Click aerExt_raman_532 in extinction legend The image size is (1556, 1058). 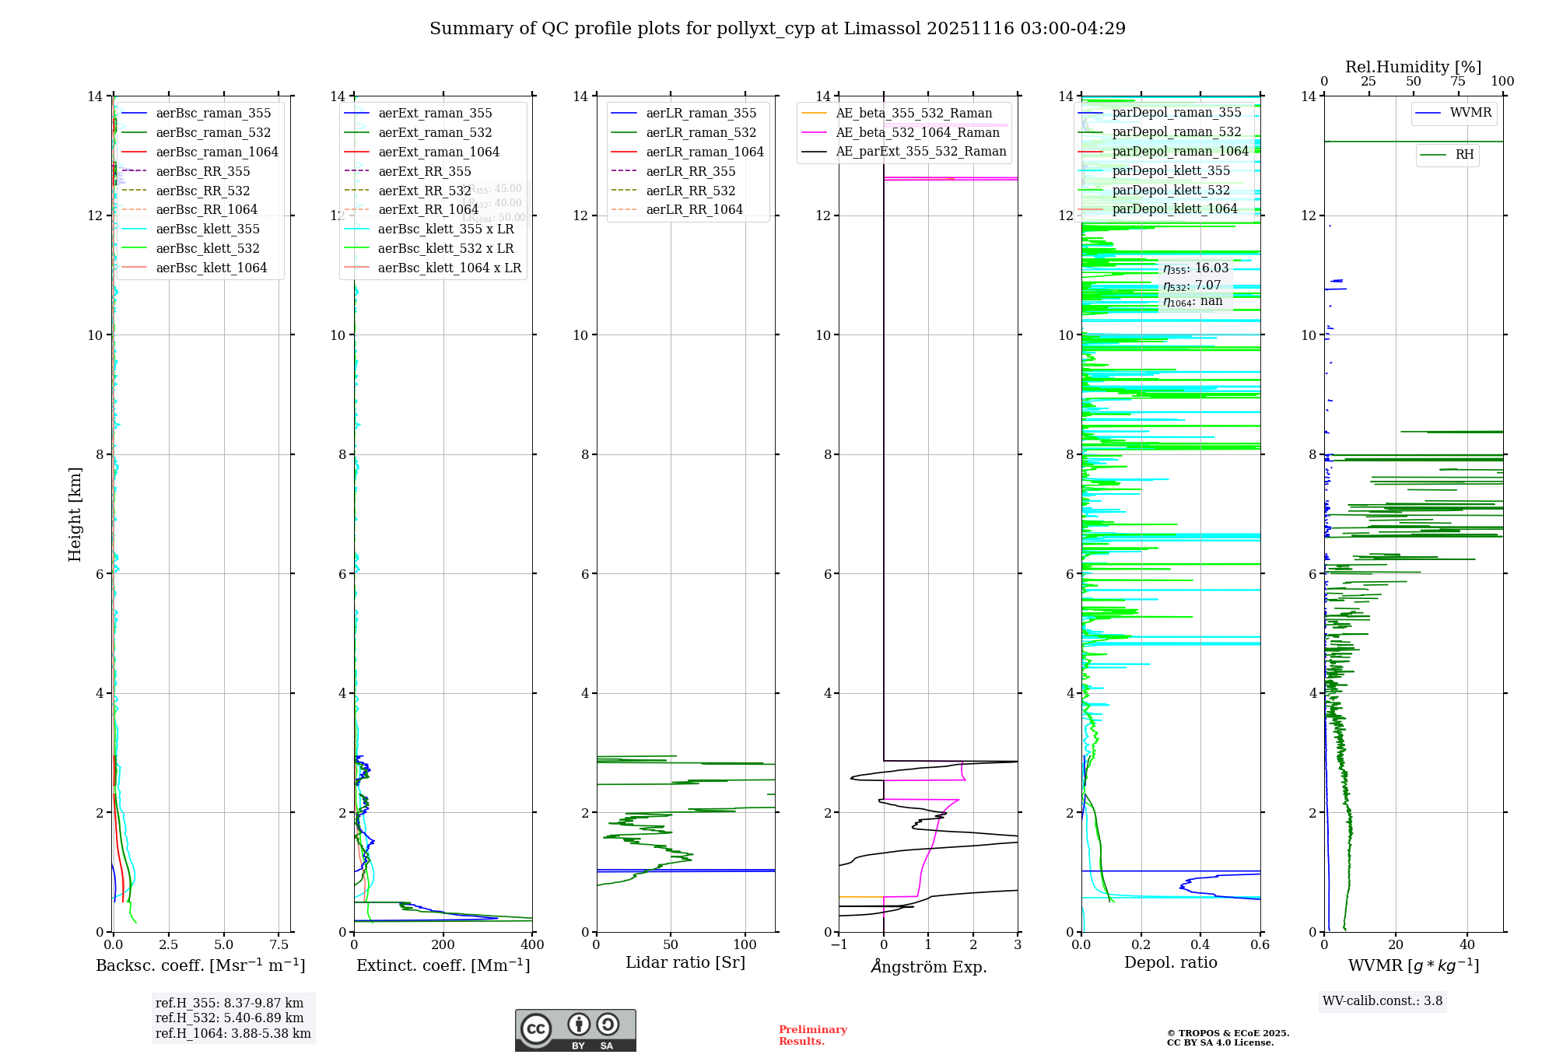(x=435, y=133)
